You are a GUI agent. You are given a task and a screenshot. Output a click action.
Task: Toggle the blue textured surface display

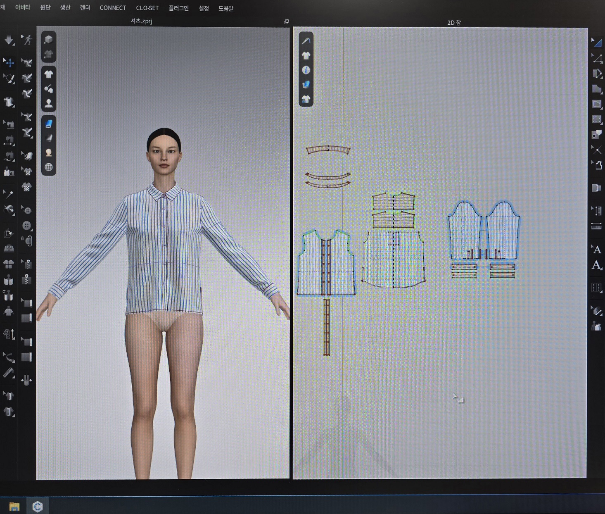[x=49, y=124]
